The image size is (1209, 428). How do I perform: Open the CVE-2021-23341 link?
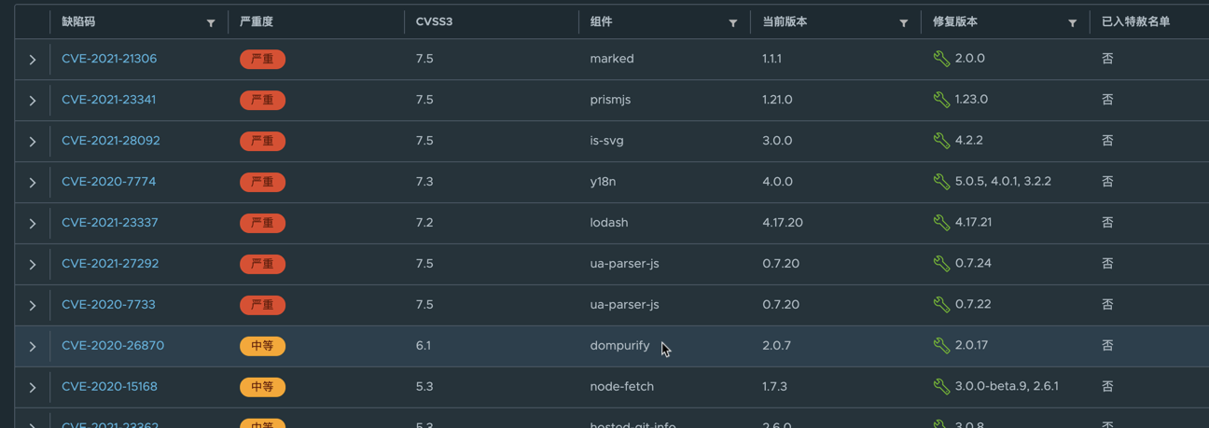point(109,100)
